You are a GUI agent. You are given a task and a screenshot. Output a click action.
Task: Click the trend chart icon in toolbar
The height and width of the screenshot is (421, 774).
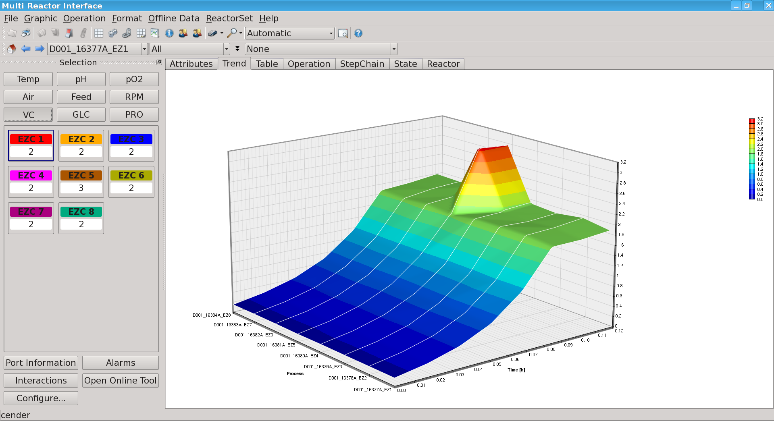155,33
